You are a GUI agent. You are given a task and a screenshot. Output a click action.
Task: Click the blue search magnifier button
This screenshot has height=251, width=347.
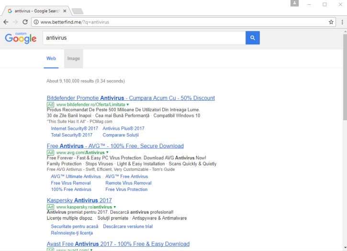coord(253,38)
